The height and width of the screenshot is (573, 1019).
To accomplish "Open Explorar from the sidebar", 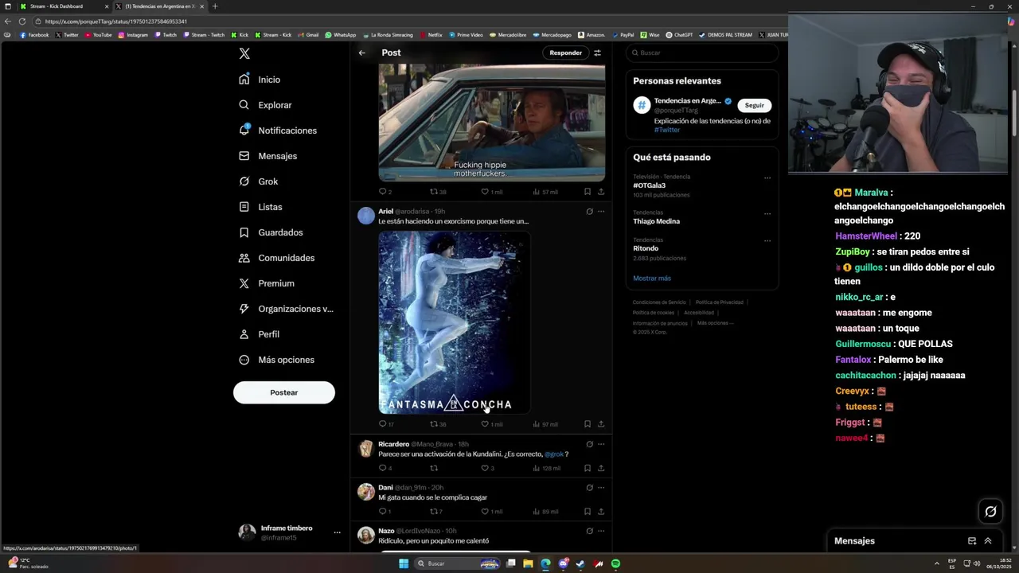I will (x=266, y=105).
